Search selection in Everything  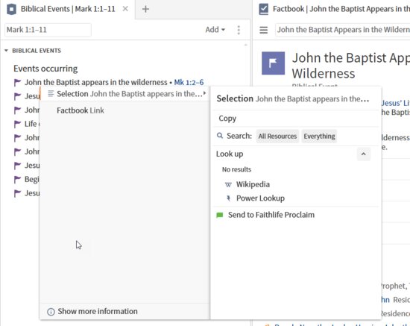point(319,136)
